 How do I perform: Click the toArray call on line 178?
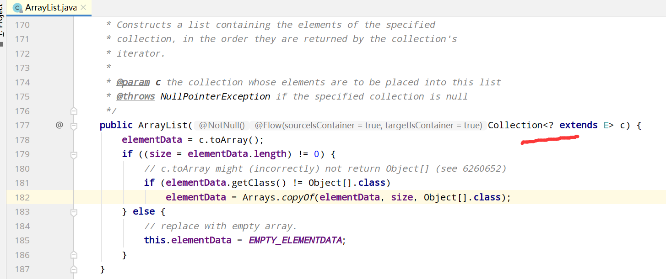tap(227, 140)
